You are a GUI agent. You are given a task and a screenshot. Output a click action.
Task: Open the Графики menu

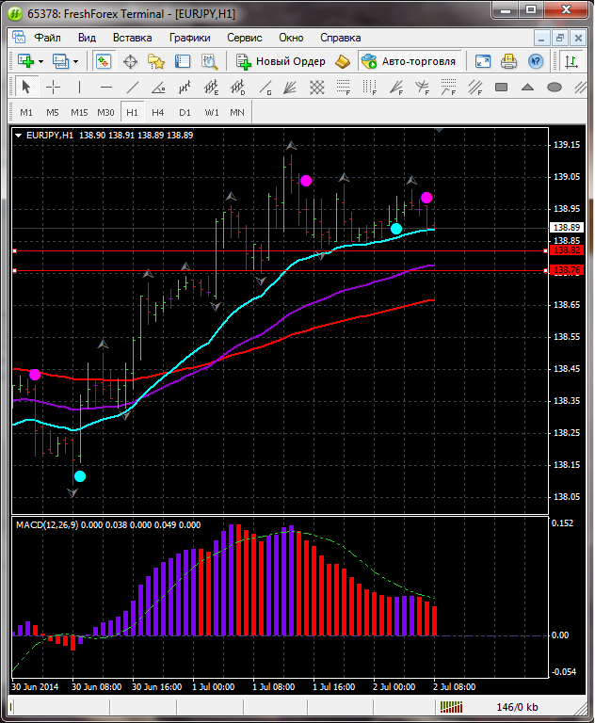189,38
